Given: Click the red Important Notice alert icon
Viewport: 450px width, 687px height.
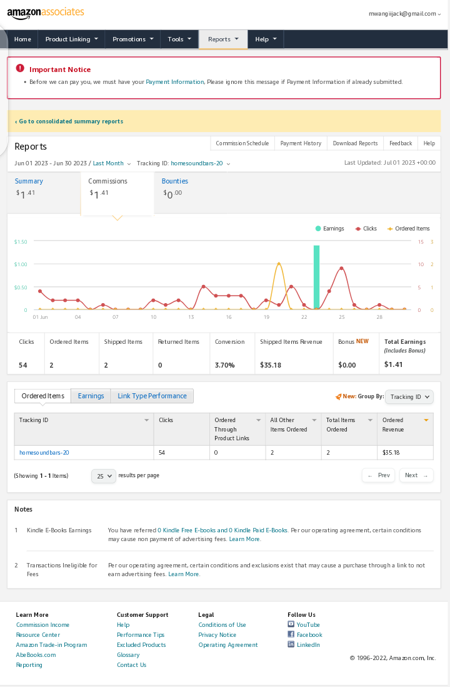Looking at the screenshot, I should (x=20, y=68).
